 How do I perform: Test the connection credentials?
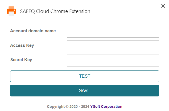click(x=85, y=76)
